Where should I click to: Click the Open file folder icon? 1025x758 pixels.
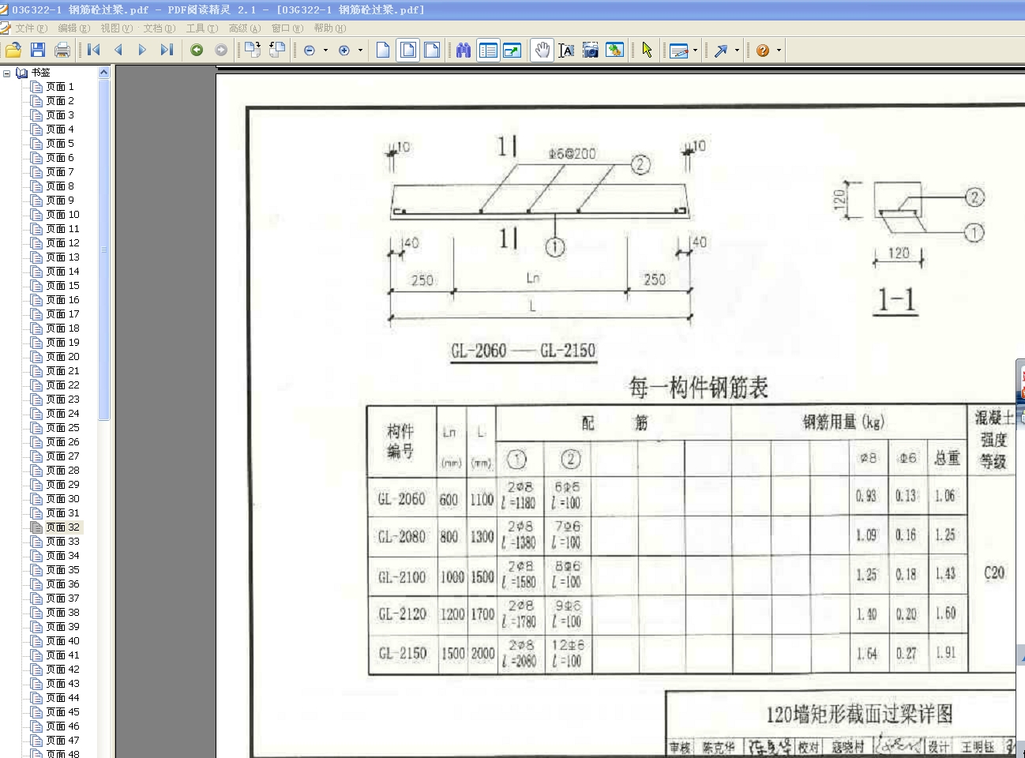pyautogui.click(x=13, y=51)
